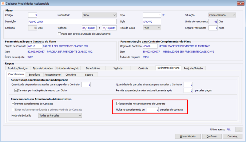Click the Seguro Prestamista years field
This screenshot has width=246, height=142.
[x=213, y=28]
